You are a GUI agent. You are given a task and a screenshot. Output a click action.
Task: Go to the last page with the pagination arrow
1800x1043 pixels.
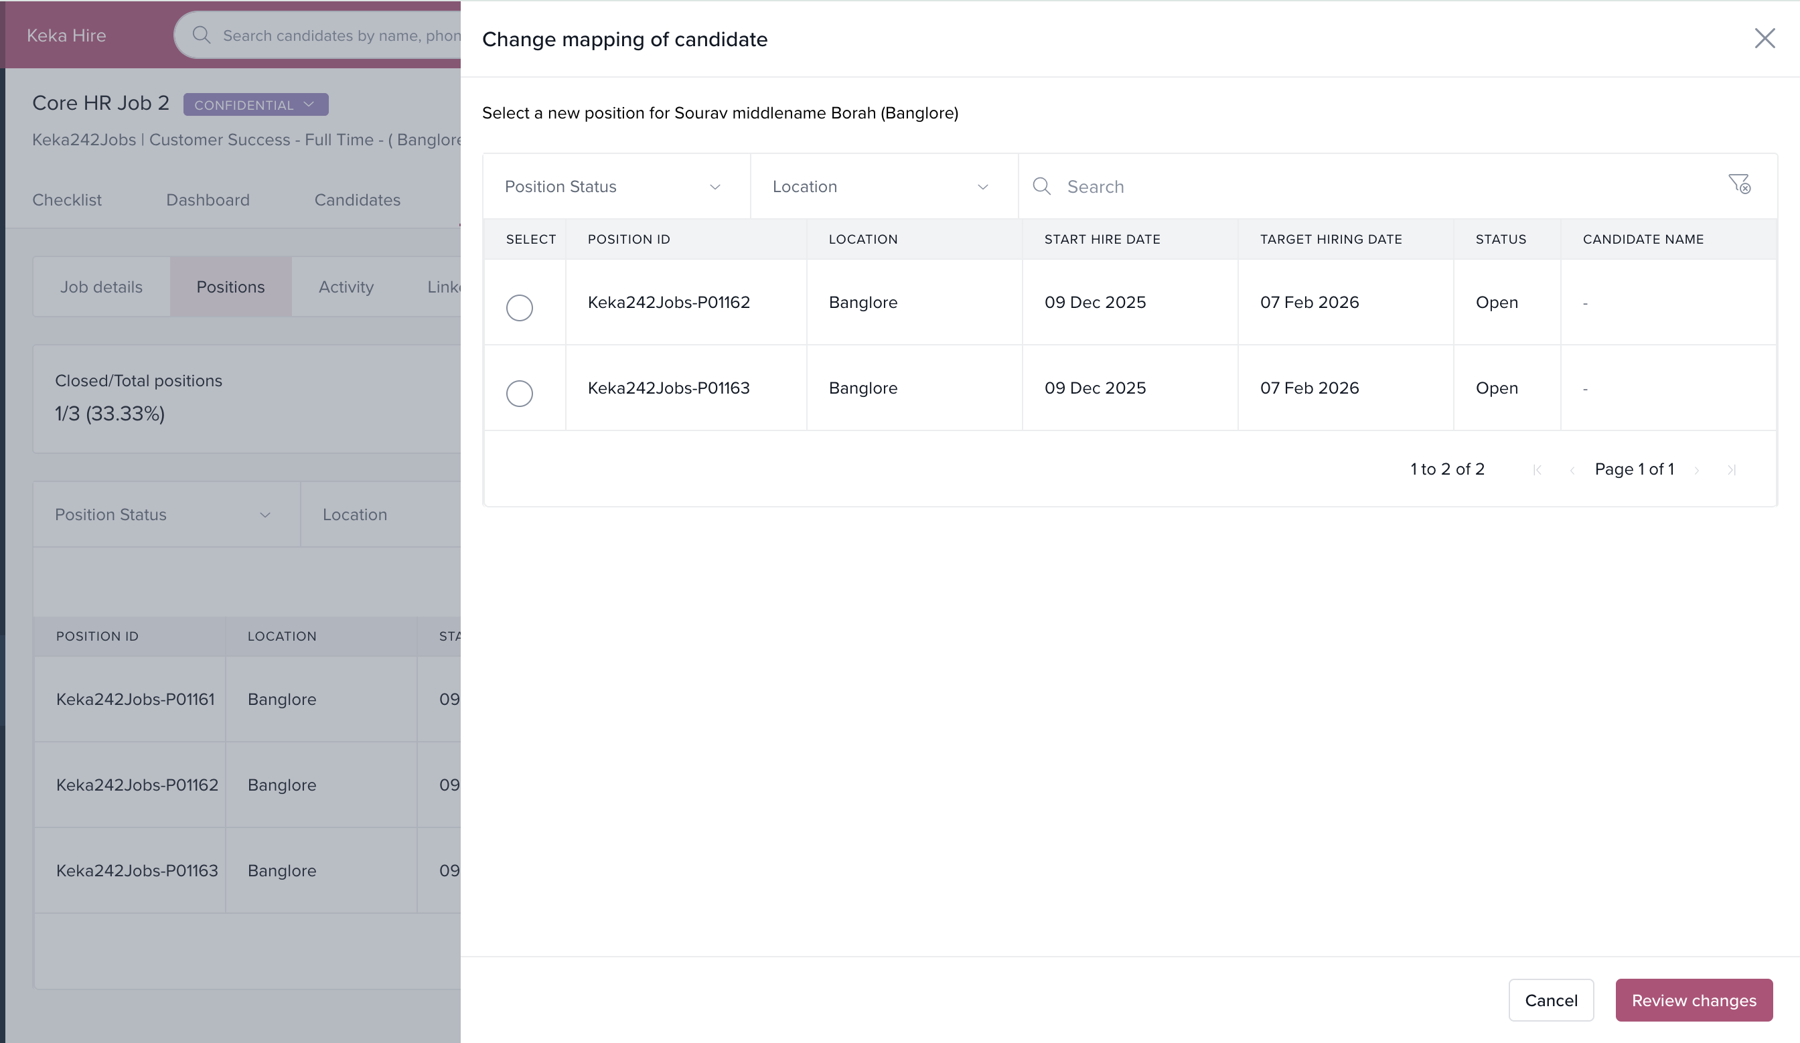click(x=1732, y=470)
